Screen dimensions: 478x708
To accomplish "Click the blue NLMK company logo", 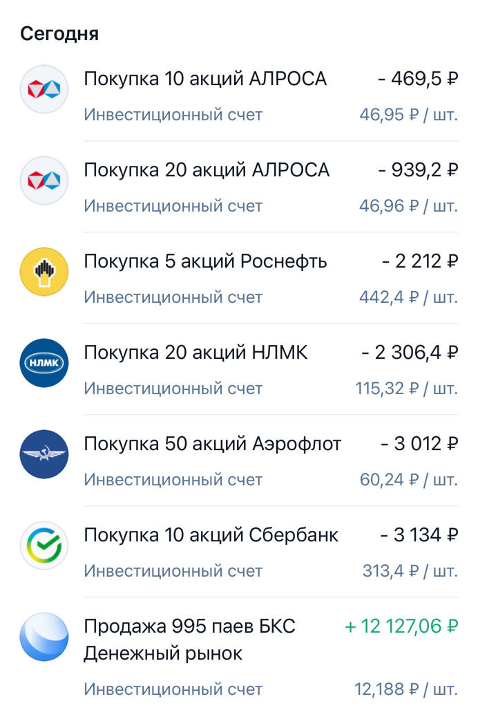I will click(44, 363).
